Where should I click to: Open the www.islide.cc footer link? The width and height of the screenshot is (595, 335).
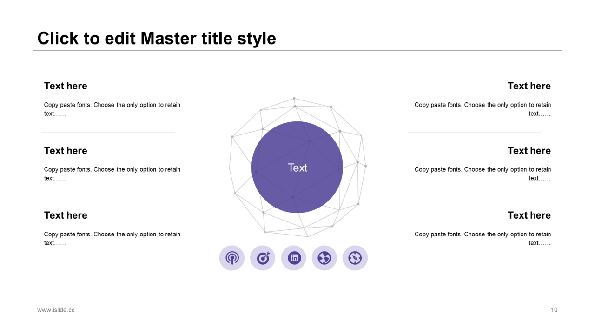pos(56,310)
